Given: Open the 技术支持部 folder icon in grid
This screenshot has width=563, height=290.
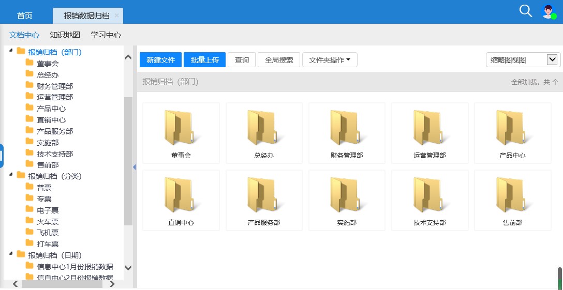Looking at the screenshot, I should tap(429, 195).
